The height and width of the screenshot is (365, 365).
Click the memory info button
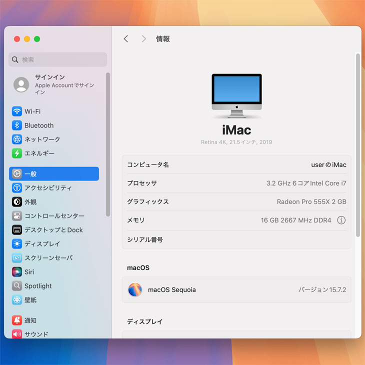click(x=341, y=220)
